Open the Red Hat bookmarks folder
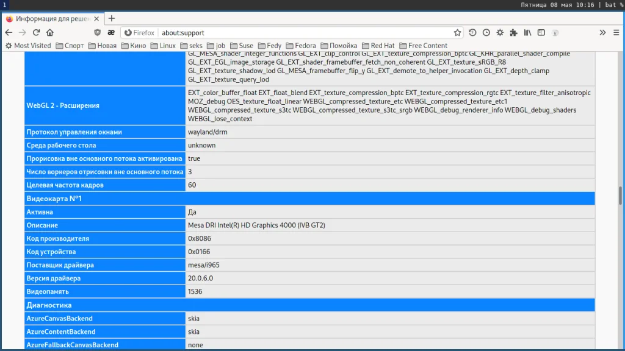625x351 pixels. coord(378,46)
